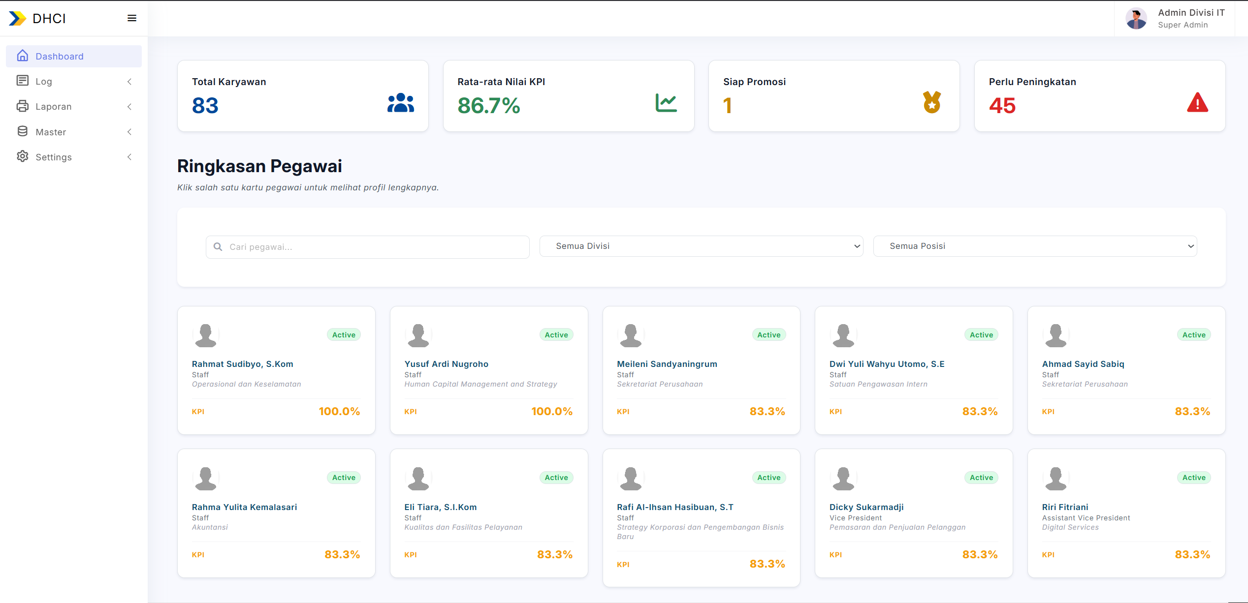
Task: Open the Log menu item
Action: (x=74, y=81)
